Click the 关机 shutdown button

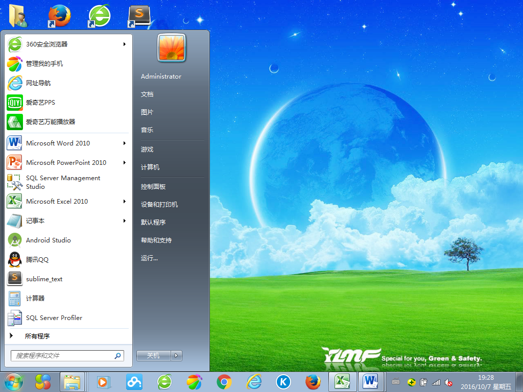(153, 356)
